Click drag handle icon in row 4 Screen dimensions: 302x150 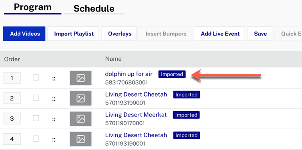(54, 140)
